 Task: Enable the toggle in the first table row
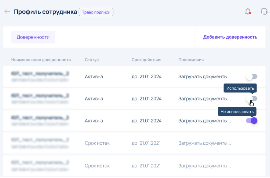point(251,76)
